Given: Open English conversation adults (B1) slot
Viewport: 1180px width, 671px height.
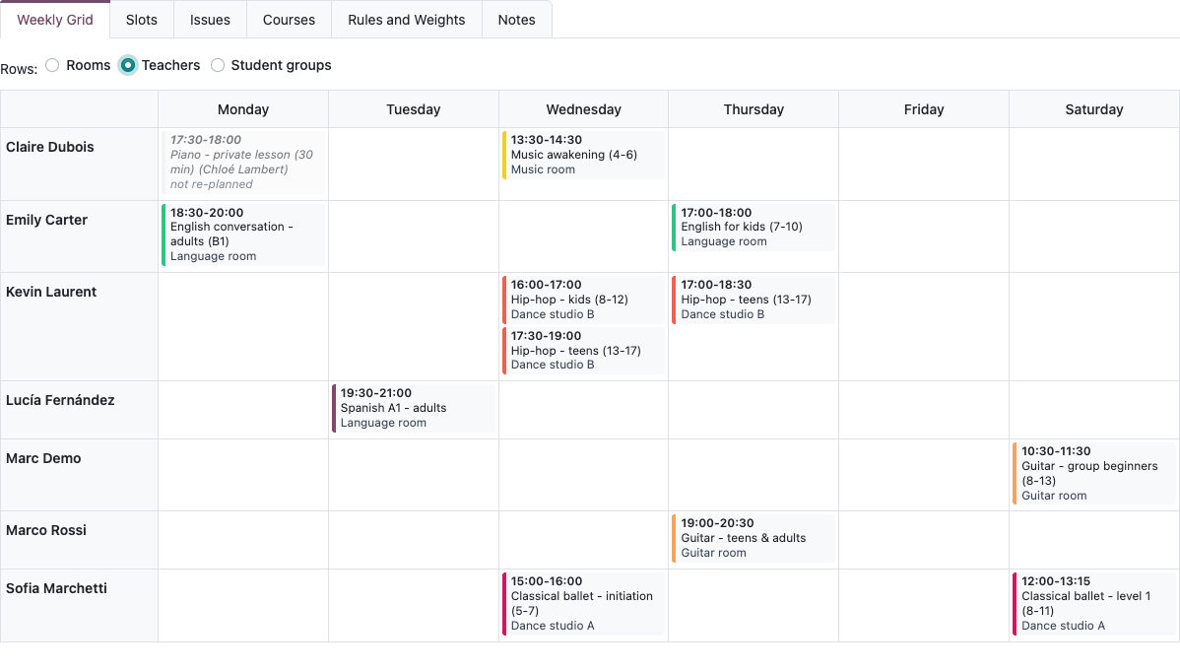Looking at the screenshot, I should pyautogui.click(x=243, y=235).
